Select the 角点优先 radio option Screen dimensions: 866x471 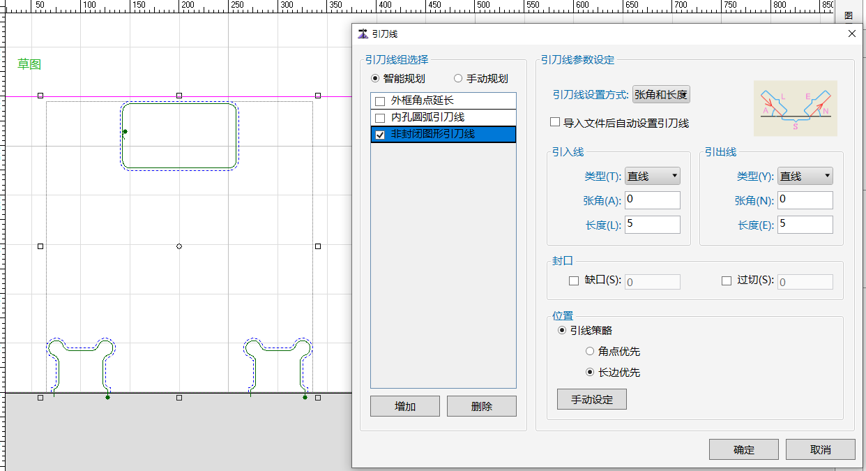[x=590, y=352]
